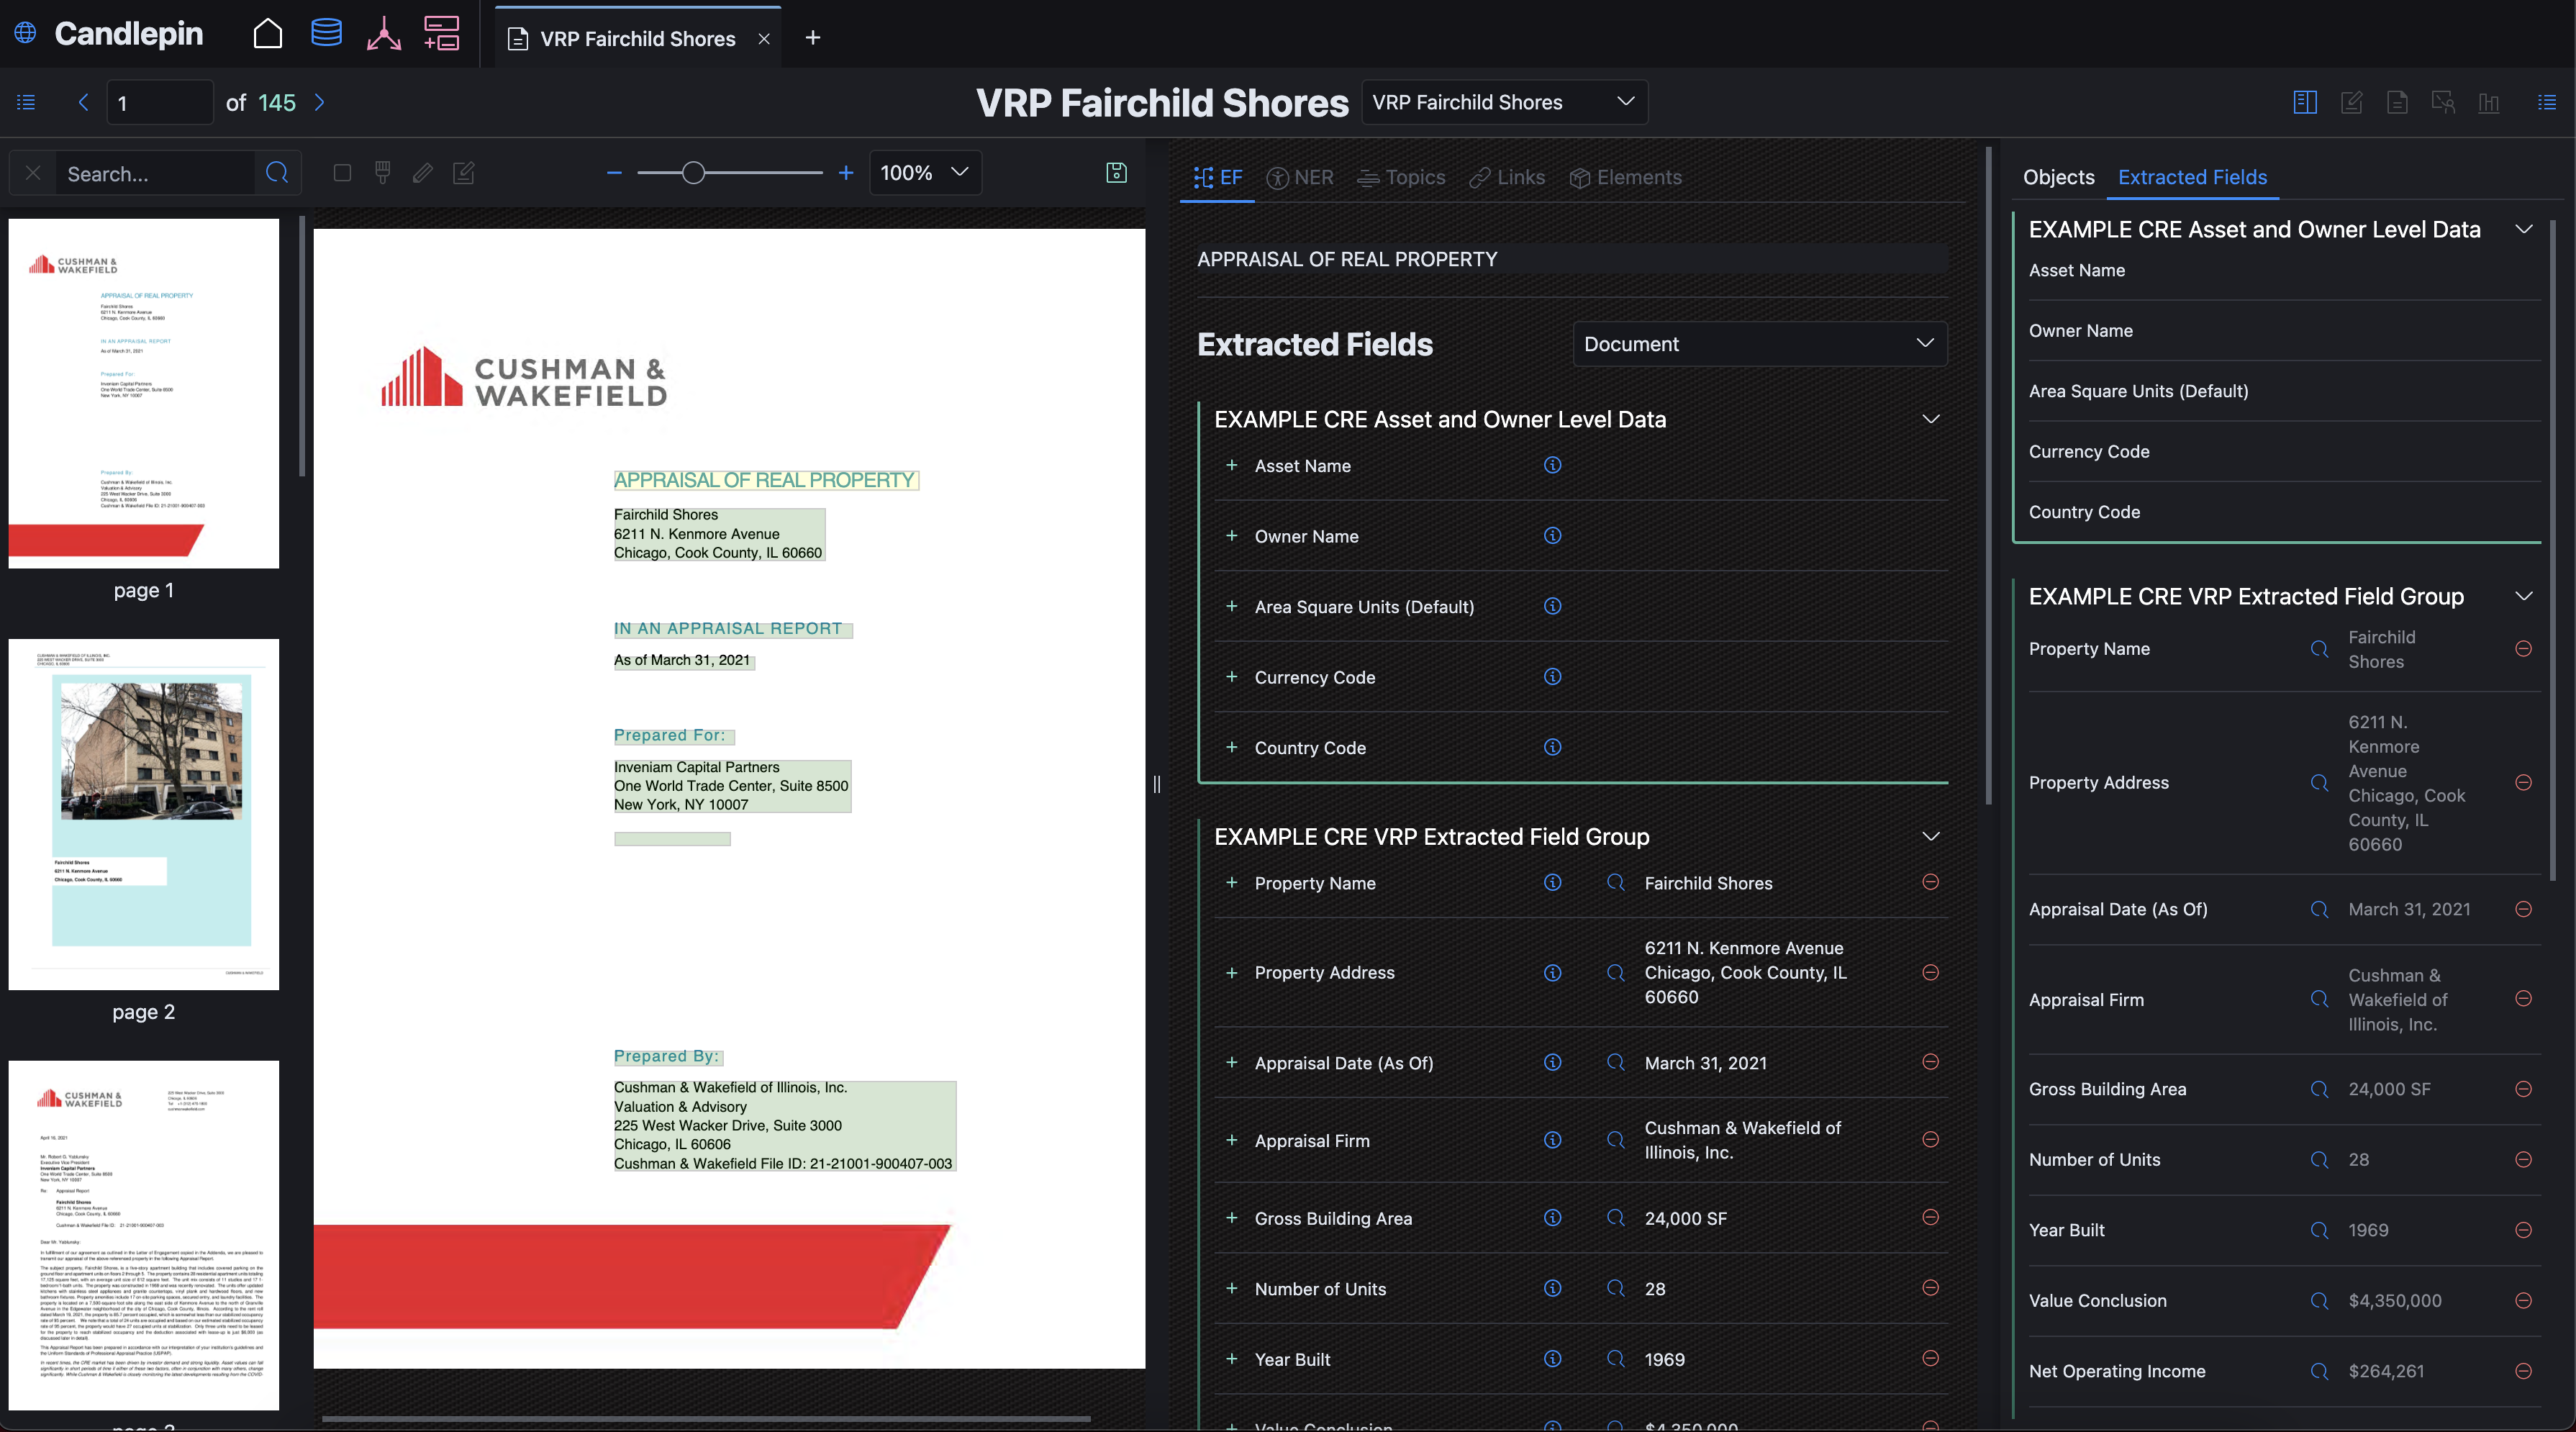Toggle the left outline list icon
2576x1432 pixels.
tap(26, 102)
